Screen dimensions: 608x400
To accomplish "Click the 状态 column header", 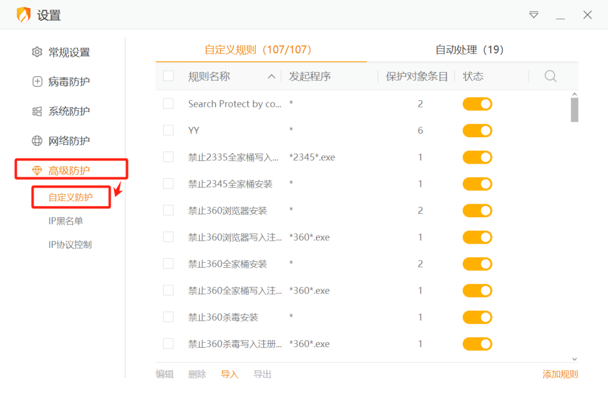I will [x=473, y=77].
